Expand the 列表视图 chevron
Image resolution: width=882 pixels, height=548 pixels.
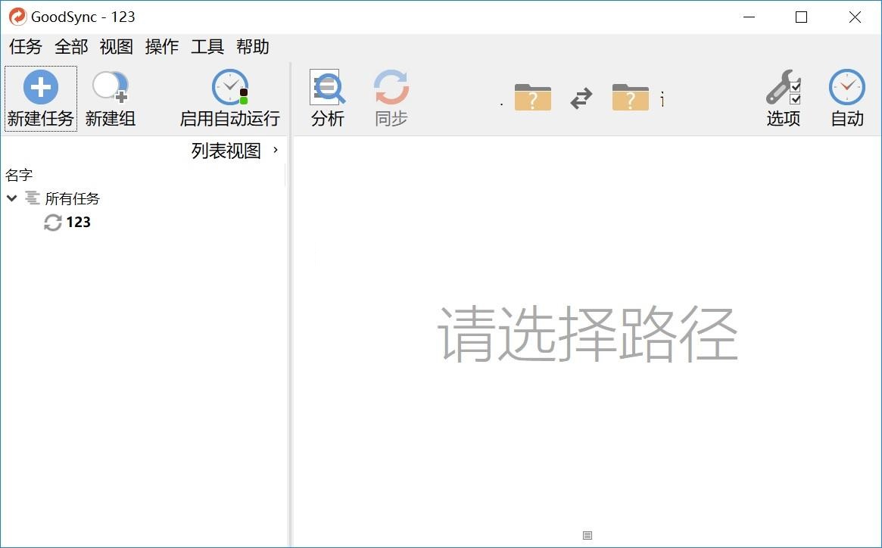coord(276,150)
